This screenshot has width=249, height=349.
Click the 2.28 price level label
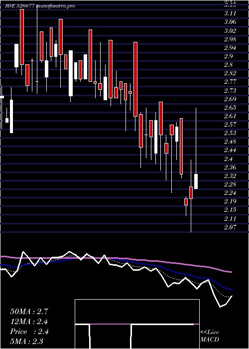pos(230,184)
